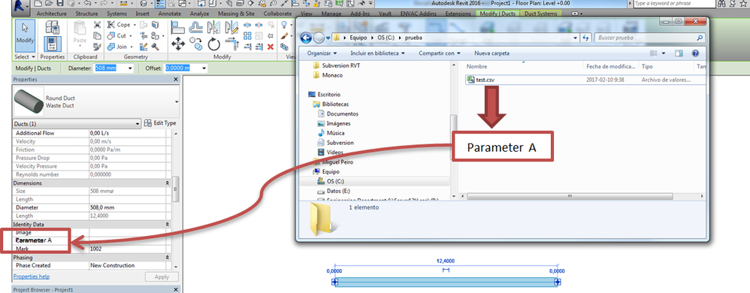Collapse the Dimensions section in Properties
750x293 pixels.
168,183
